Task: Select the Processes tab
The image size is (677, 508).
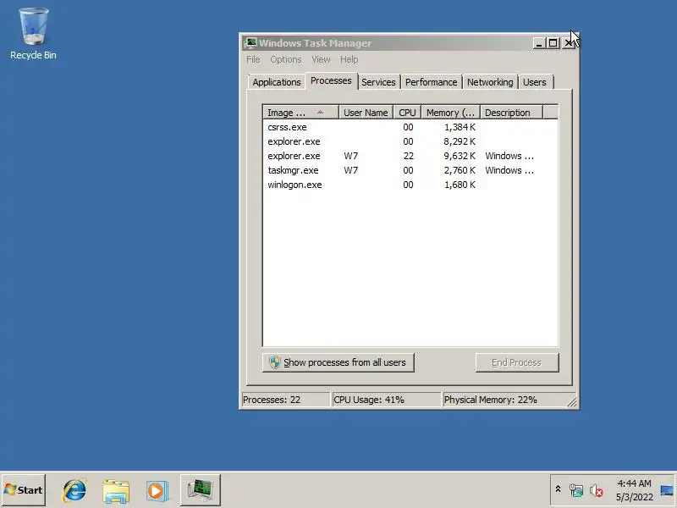Action: (331, 80)
